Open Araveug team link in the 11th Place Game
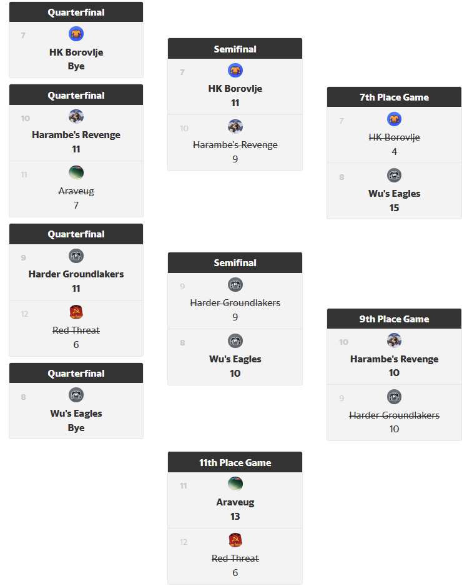The height and width of the screenshot is (586, 462). 235,502
